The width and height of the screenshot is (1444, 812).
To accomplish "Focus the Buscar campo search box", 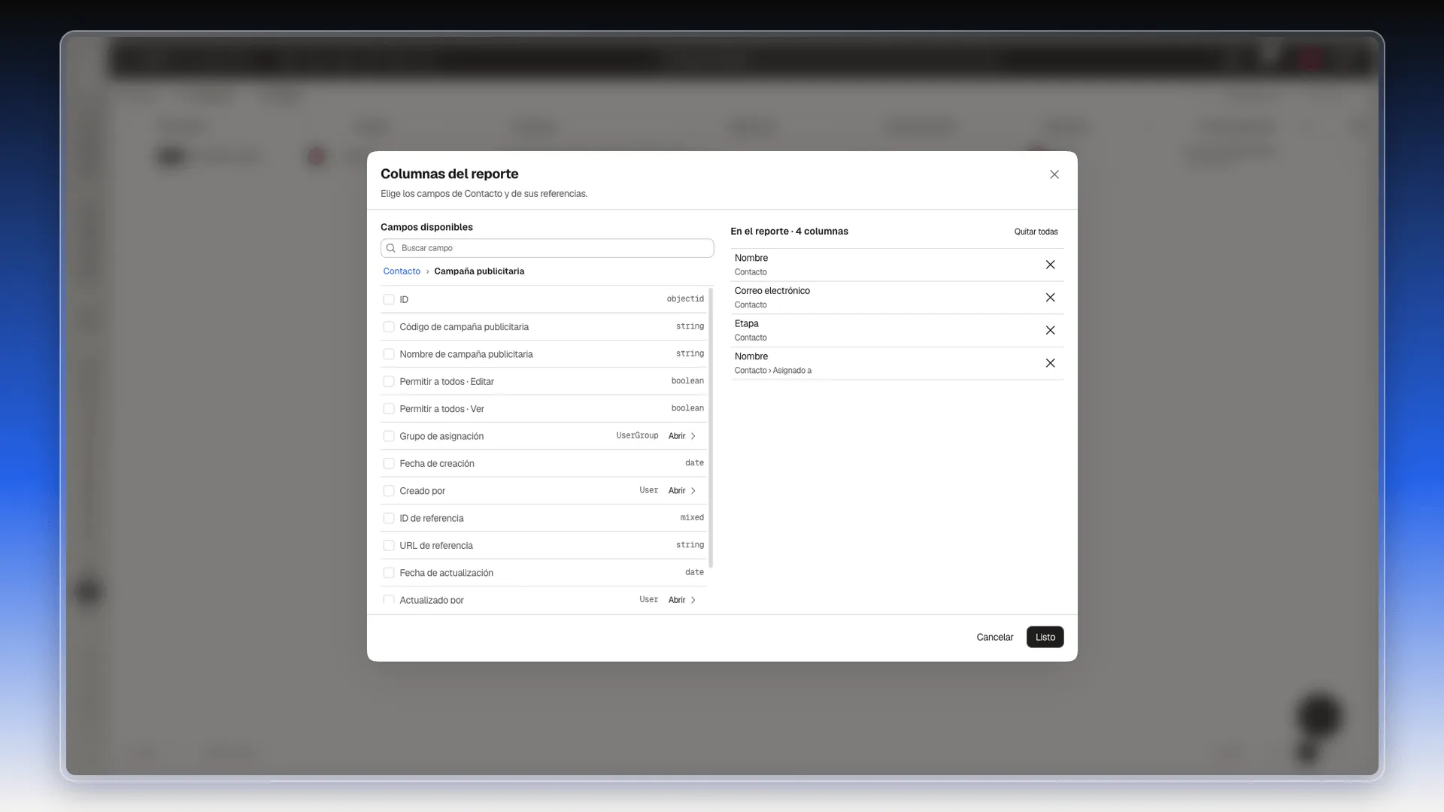I will pyautogui.click(x=547, y=248).
